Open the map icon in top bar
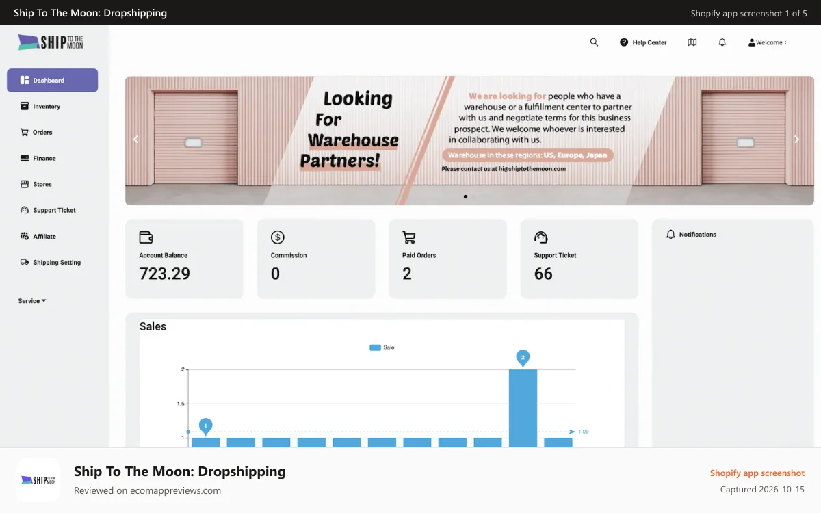The width and height of the screenshot is (821, 513). pyautogui.click(x=692, y=42)
